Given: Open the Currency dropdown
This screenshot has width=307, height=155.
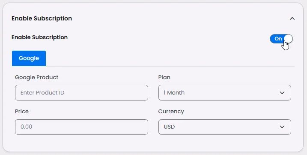Looking at the screenshot, I should click(x=224, y=127).
